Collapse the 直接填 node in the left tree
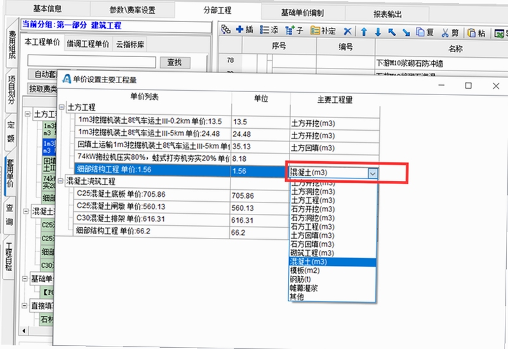 click(x=25, y=305)
